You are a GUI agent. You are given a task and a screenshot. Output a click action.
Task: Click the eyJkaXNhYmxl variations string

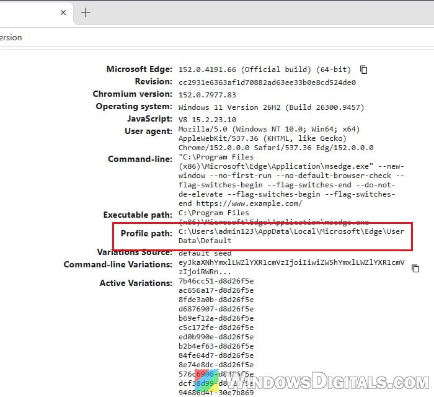291,262
